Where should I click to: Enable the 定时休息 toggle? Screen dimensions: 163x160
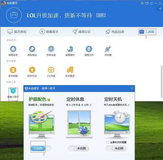(79, 148)
